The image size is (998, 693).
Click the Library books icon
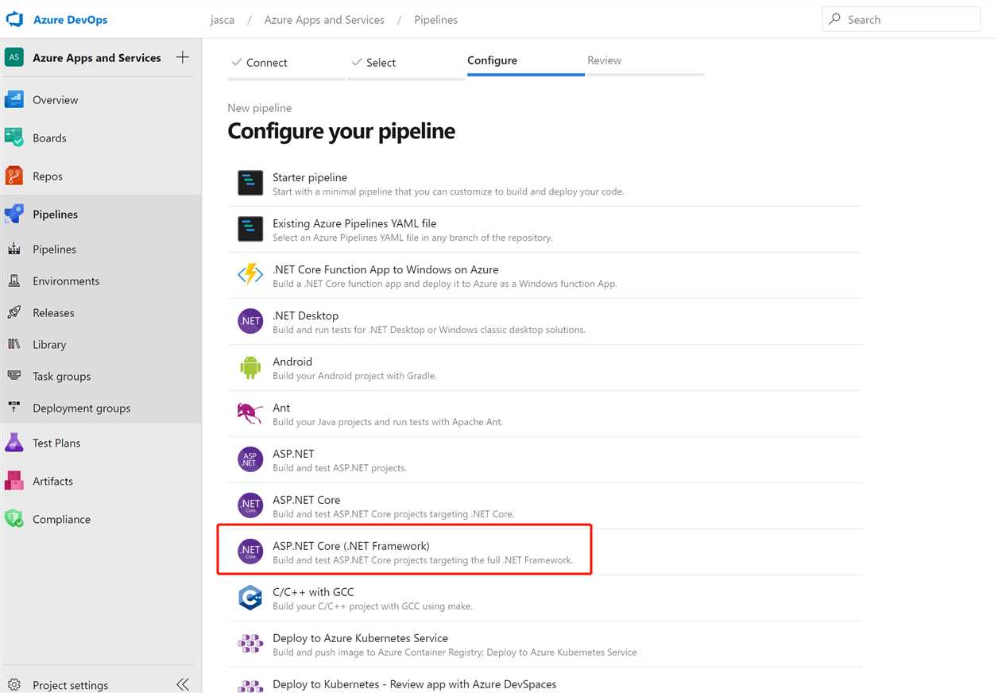tap(14, 344)
